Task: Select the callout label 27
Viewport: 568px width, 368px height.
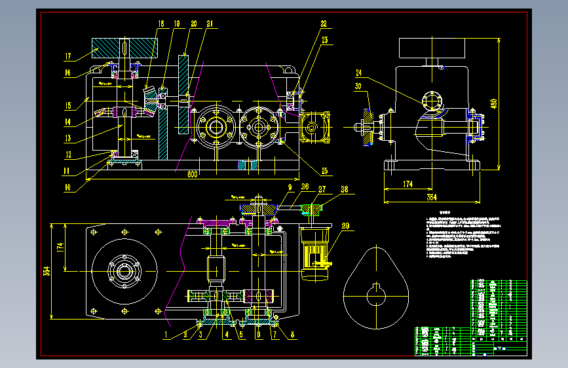Action: (322, 189)
